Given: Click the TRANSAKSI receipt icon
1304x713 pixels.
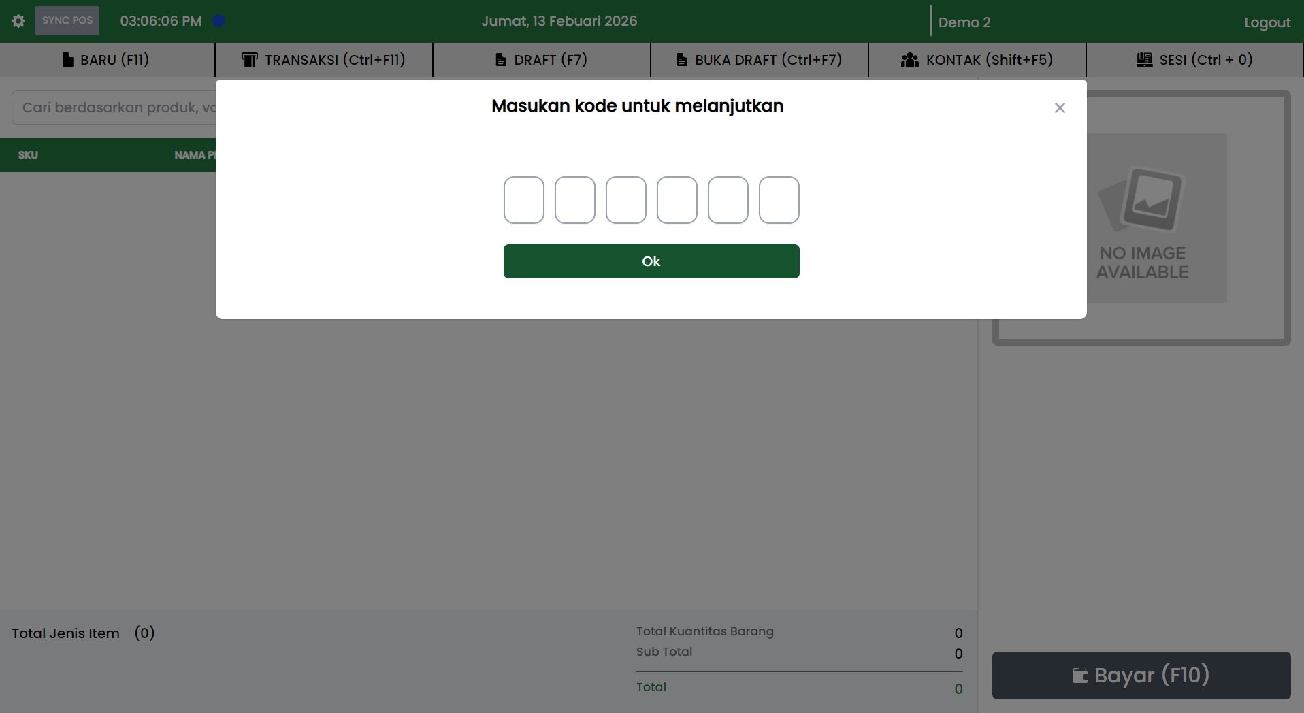Looking at the screenshot, I should click(250, 60).
